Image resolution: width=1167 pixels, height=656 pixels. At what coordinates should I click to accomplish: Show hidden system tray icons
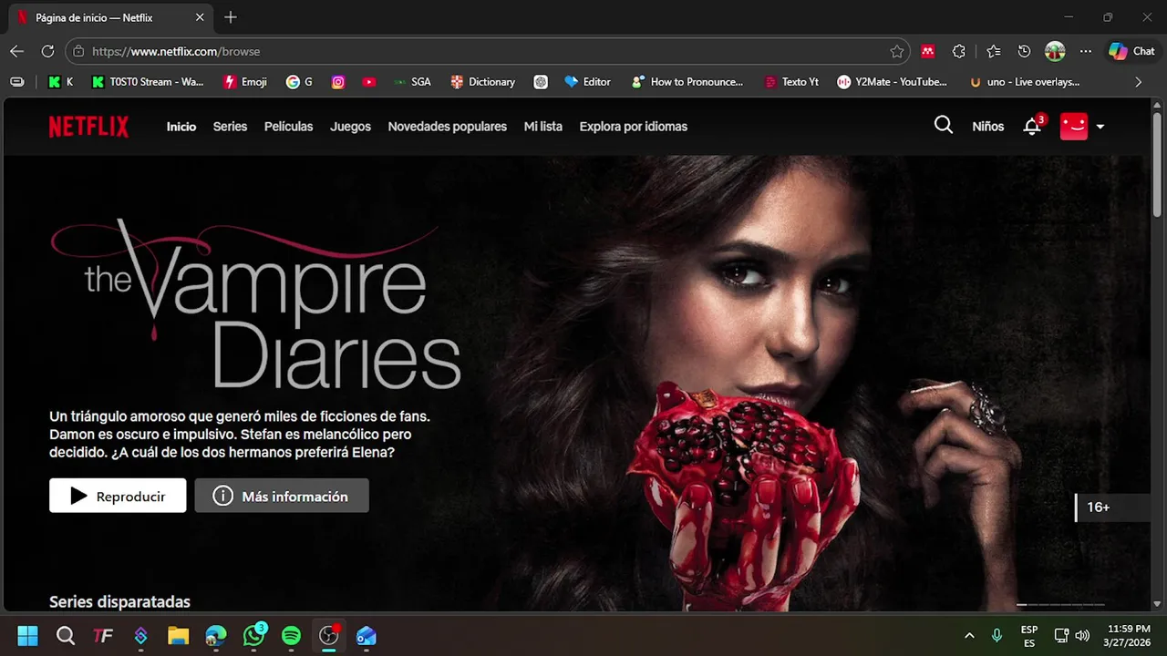pos(969,636)
